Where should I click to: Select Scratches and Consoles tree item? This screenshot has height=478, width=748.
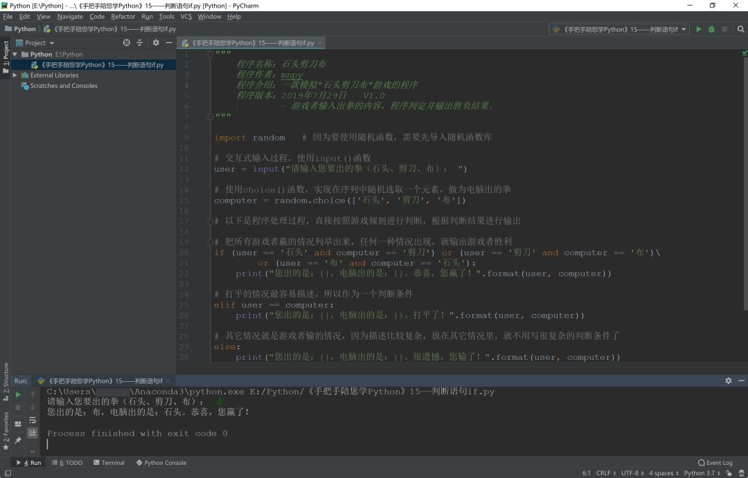(x=59, y=86)
